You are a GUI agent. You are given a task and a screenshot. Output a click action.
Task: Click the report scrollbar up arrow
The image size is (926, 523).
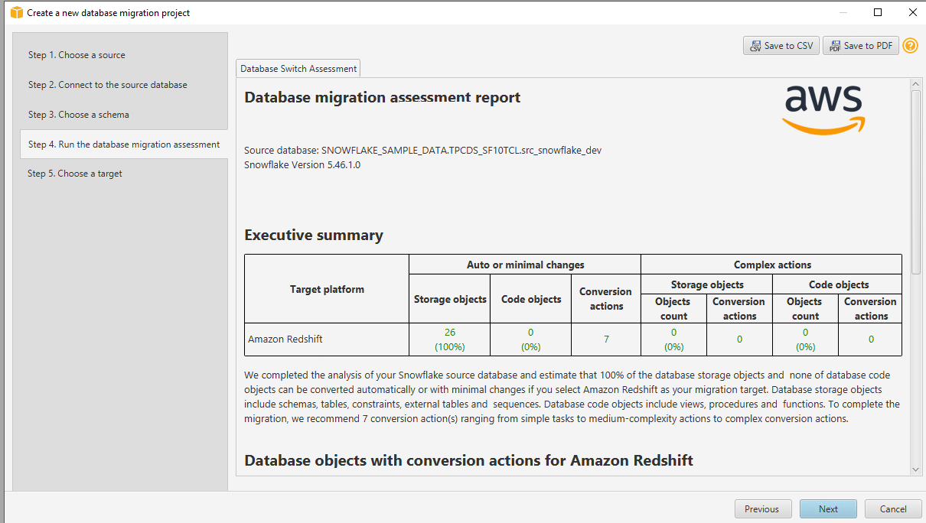point(916,84)
